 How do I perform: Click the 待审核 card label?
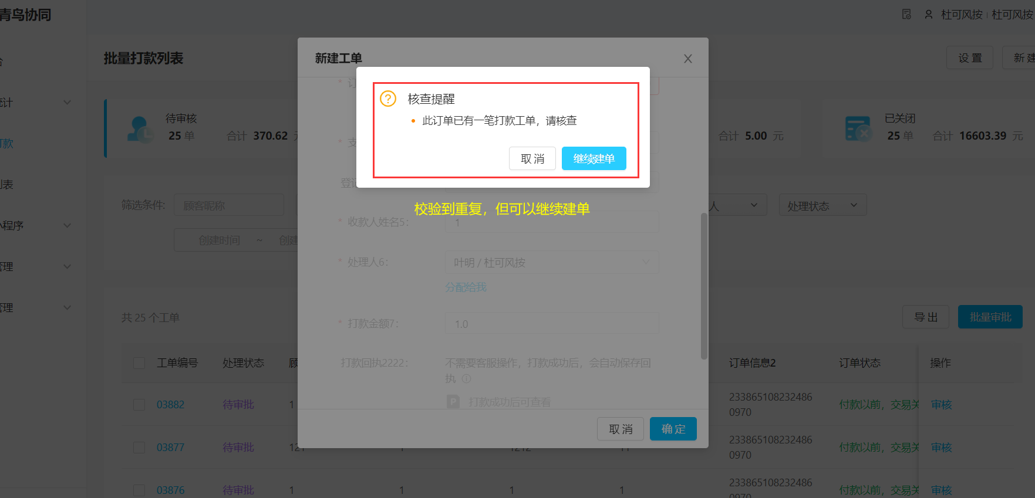[x=181, y=118]
